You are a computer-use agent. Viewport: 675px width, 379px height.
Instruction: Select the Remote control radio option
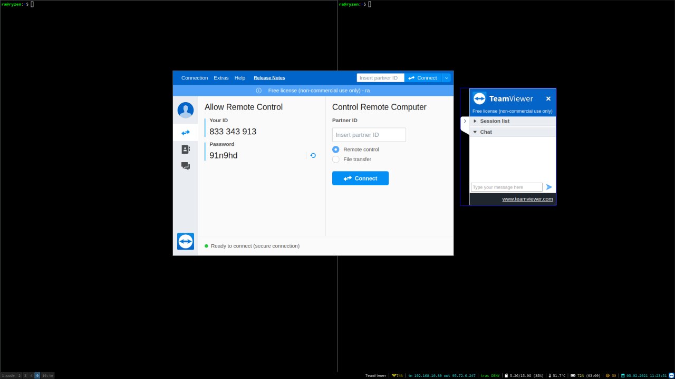tap(336, 149)
